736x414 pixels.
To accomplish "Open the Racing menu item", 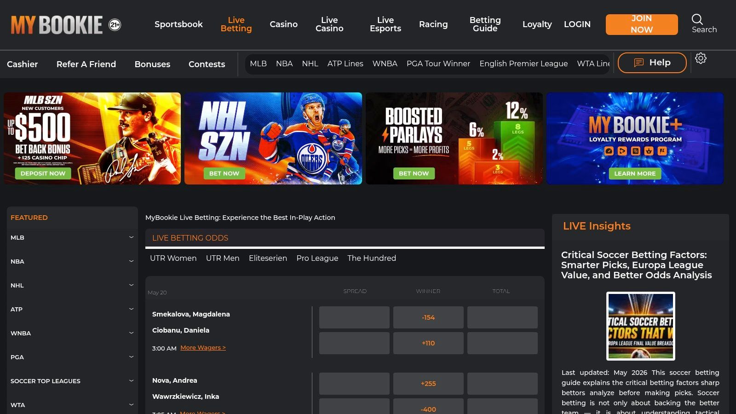I will point(433,24).
